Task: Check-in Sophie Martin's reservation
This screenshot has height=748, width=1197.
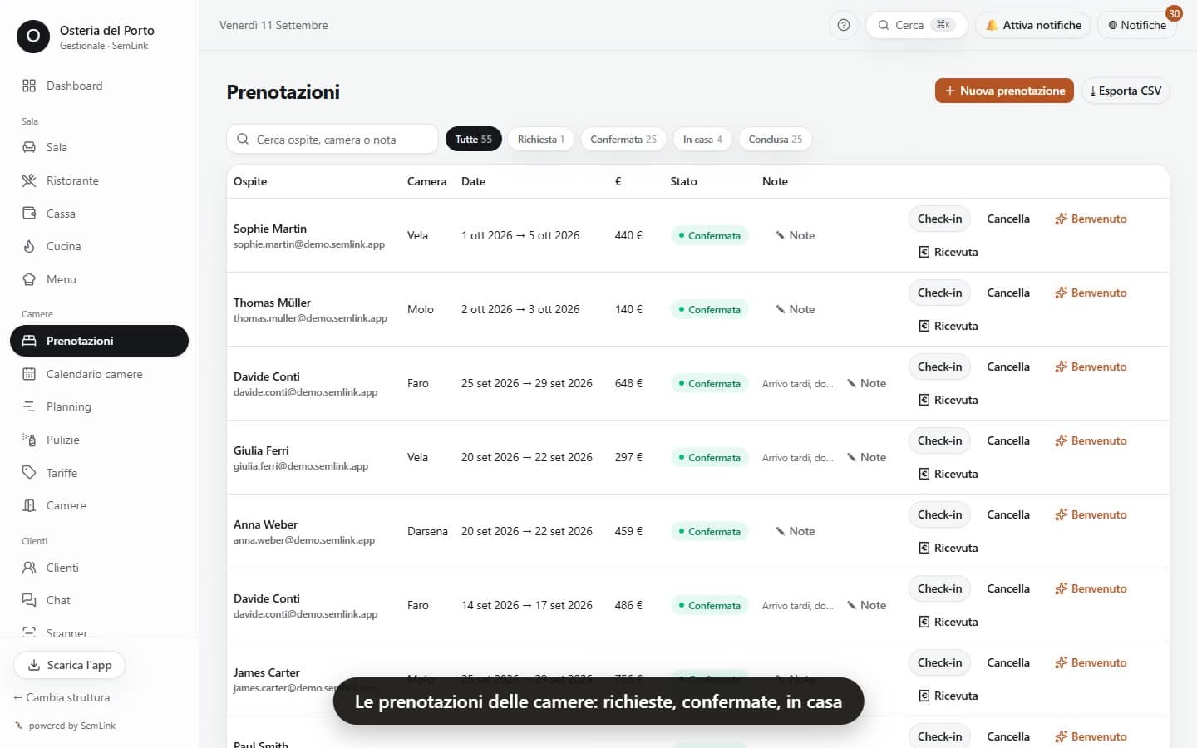Action: point(939,219)
